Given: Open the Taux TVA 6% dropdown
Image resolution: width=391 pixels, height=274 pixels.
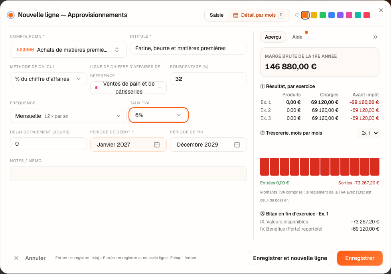Looking at the screenshot, I should [158, 115].
